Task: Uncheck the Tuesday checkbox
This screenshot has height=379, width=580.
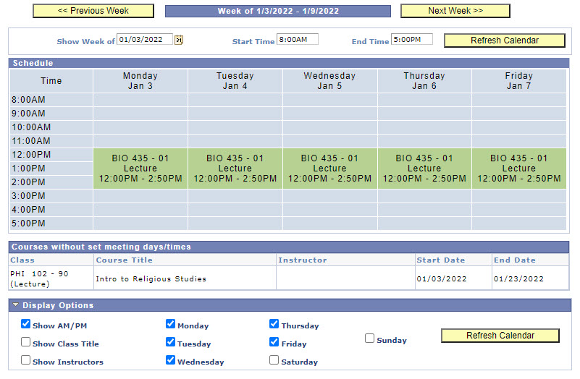Action: click(x=170, y=342)
